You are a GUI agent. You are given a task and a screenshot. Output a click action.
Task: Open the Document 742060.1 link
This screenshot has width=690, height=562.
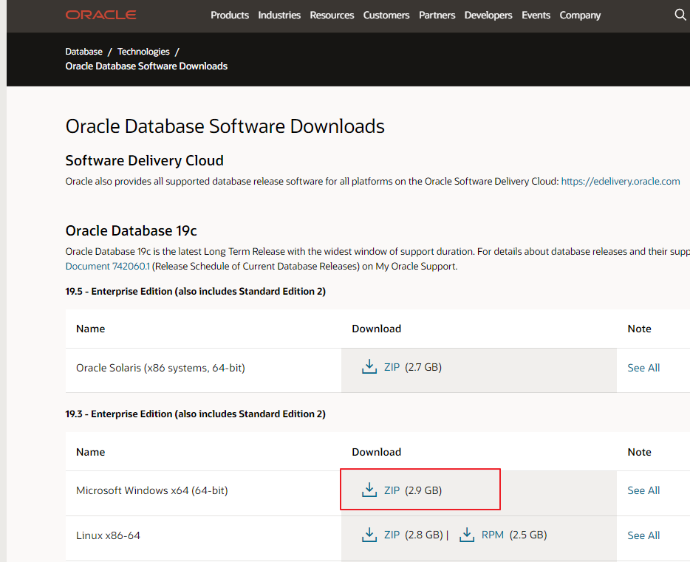[x=108, y=266]
